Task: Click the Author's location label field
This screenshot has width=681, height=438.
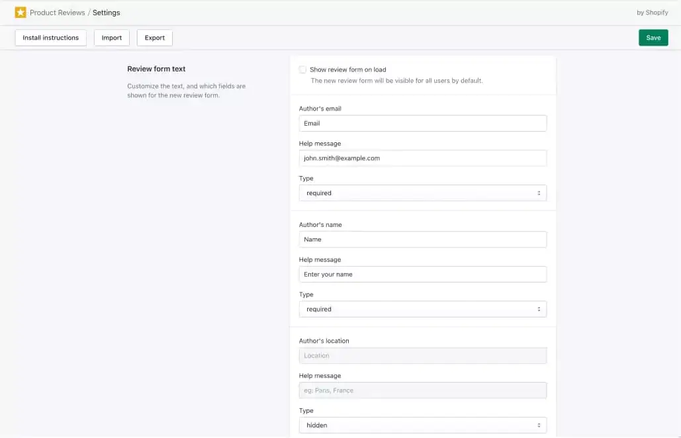Action: pyautogui.click(x=423, y=355)
